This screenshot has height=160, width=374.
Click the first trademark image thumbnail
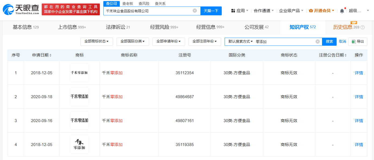tap(79, 73)
